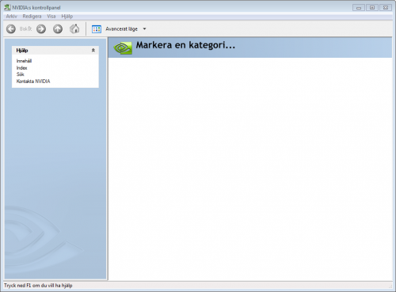Viewport: 396px width, 292px height.
Task: Click the NVIDIA logo in the header
Action: [x=123, y=48]
